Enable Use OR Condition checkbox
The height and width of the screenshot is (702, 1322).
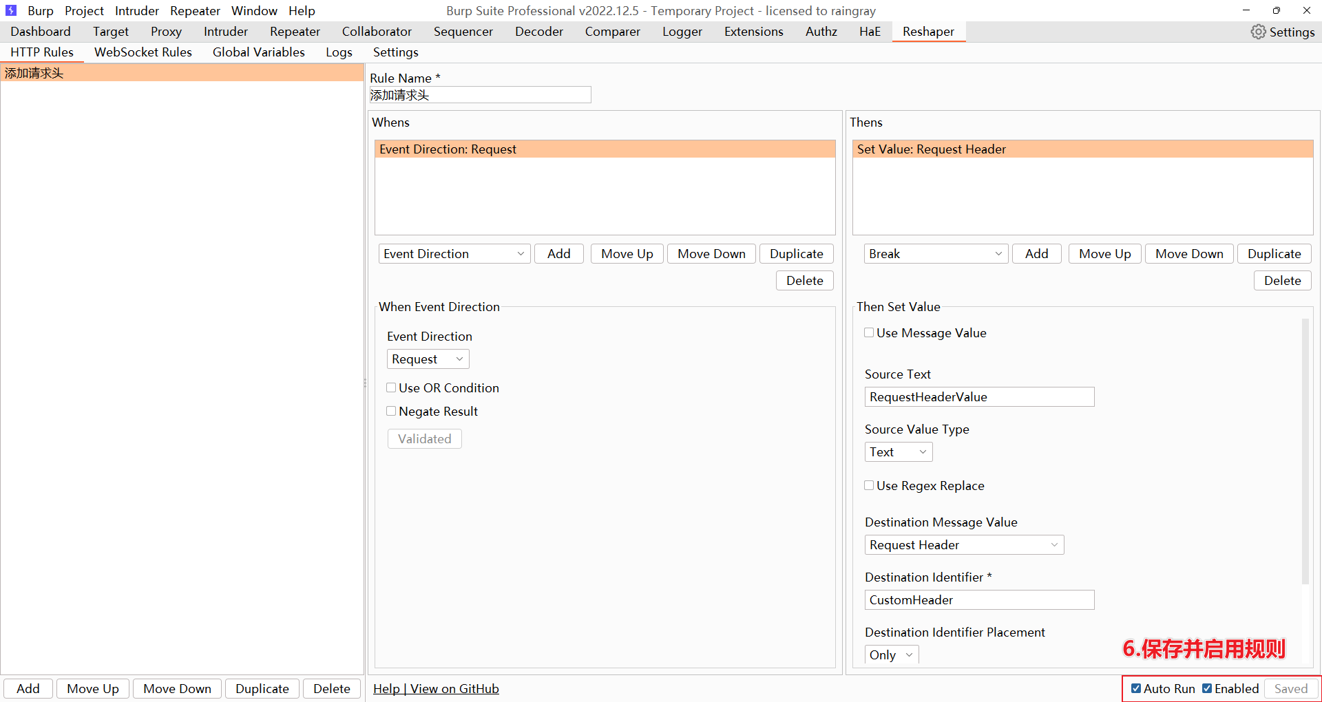[391, 387]
